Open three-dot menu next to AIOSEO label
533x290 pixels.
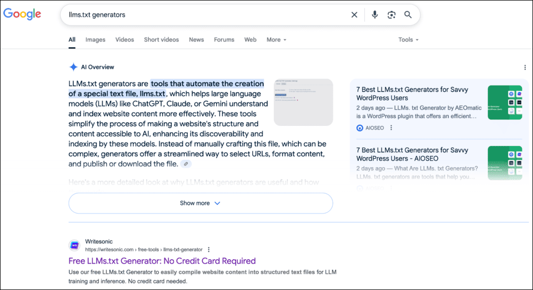click(x=392, y=127)
